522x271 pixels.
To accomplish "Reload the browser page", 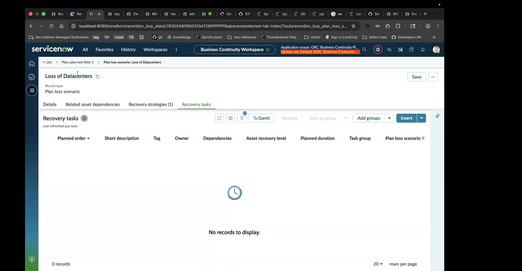I will [51, 26].
